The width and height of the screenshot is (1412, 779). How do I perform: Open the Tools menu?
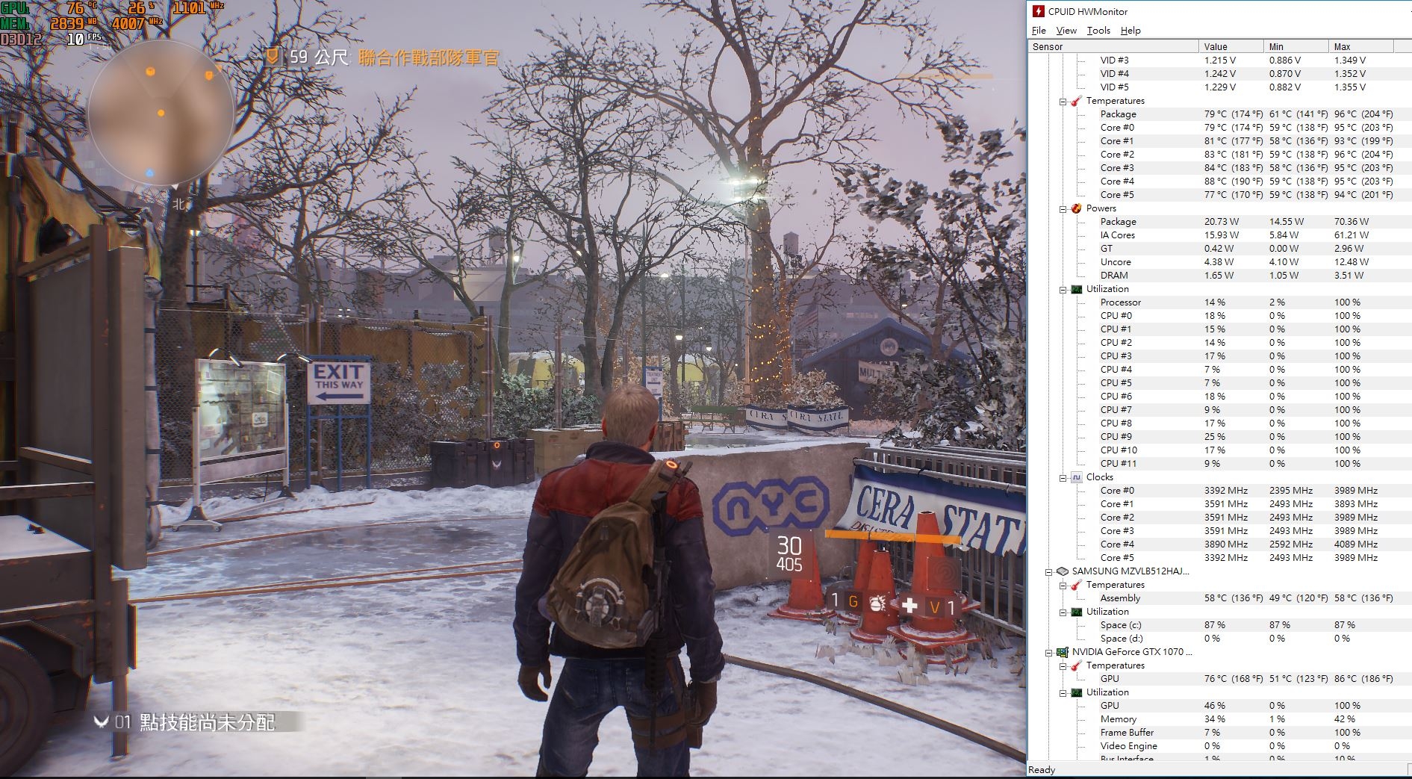point(1098,31)
